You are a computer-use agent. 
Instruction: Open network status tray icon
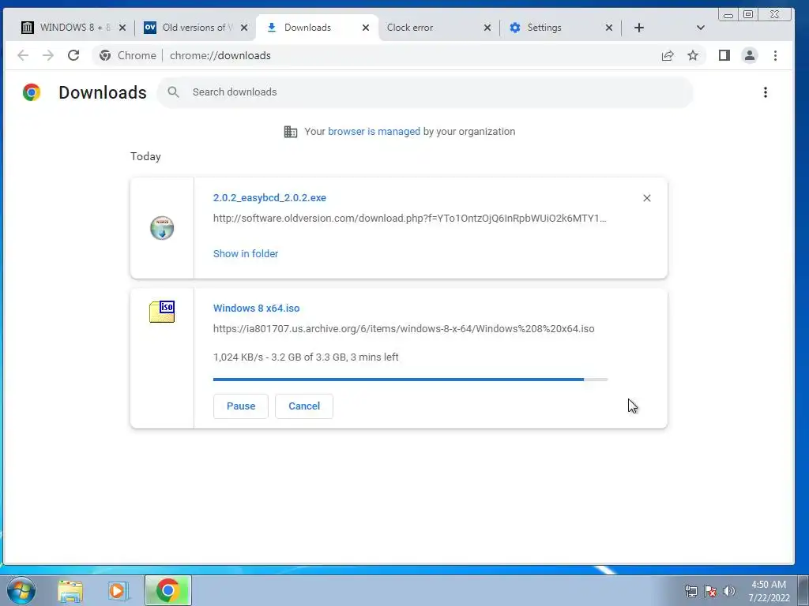tap(690, 591)
